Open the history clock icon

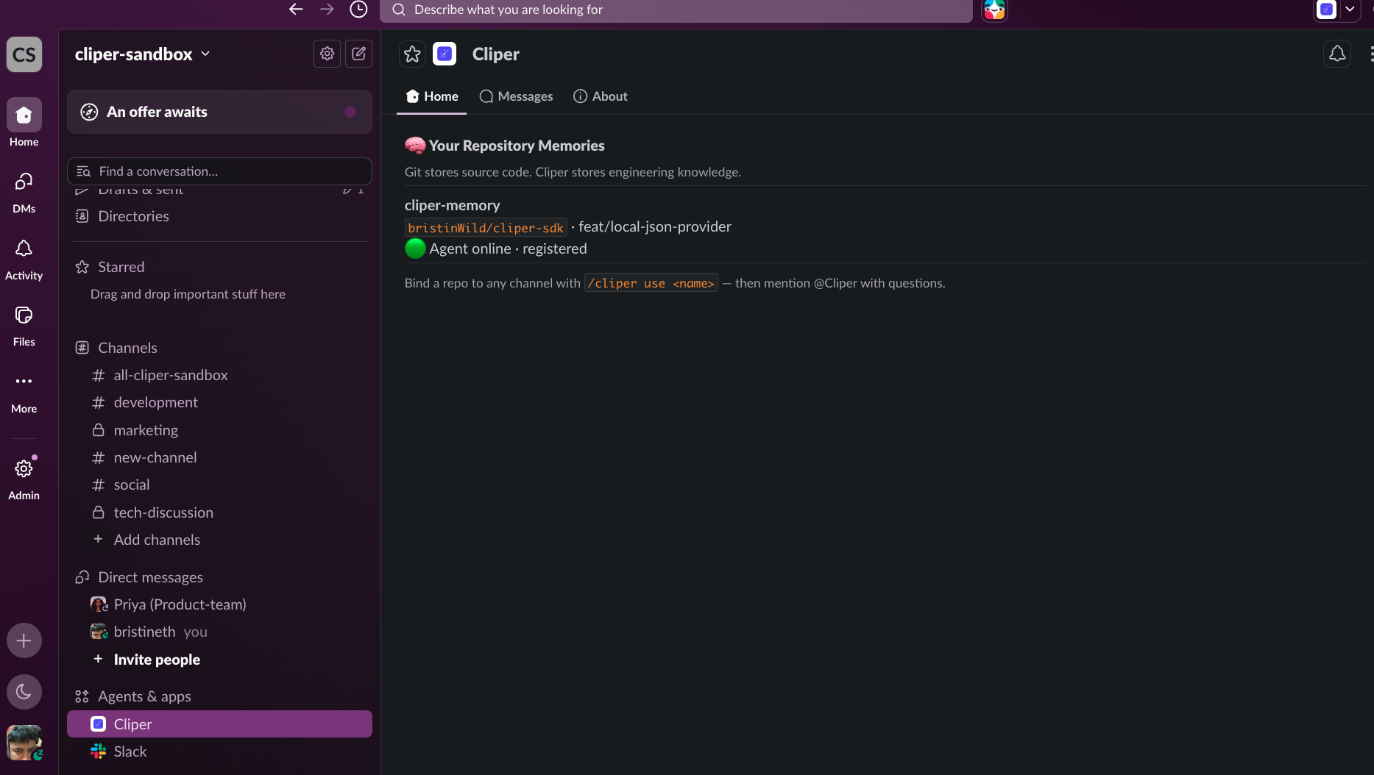[x=358, y=10]
